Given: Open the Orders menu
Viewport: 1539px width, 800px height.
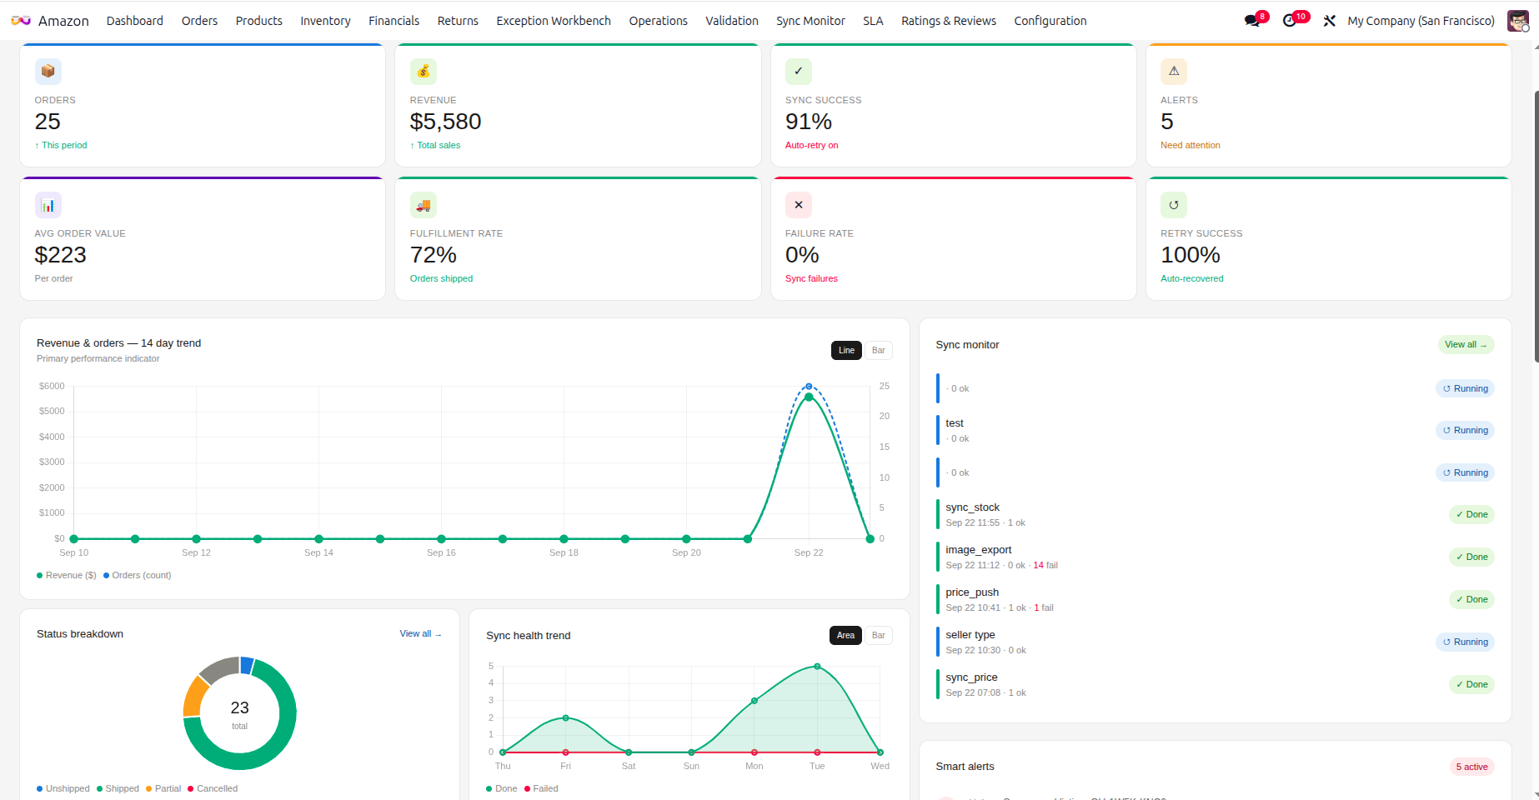Looking at the screenshot, I should click(199, 21).
